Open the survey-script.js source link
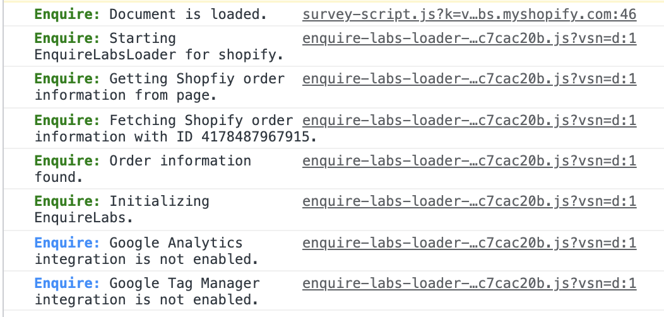This screenshot has width=664, height=317. (469, 15)
